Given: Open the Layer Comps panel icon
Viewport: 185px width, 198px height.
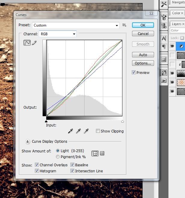Looking at the screenshot, I should tap(164, 59).
